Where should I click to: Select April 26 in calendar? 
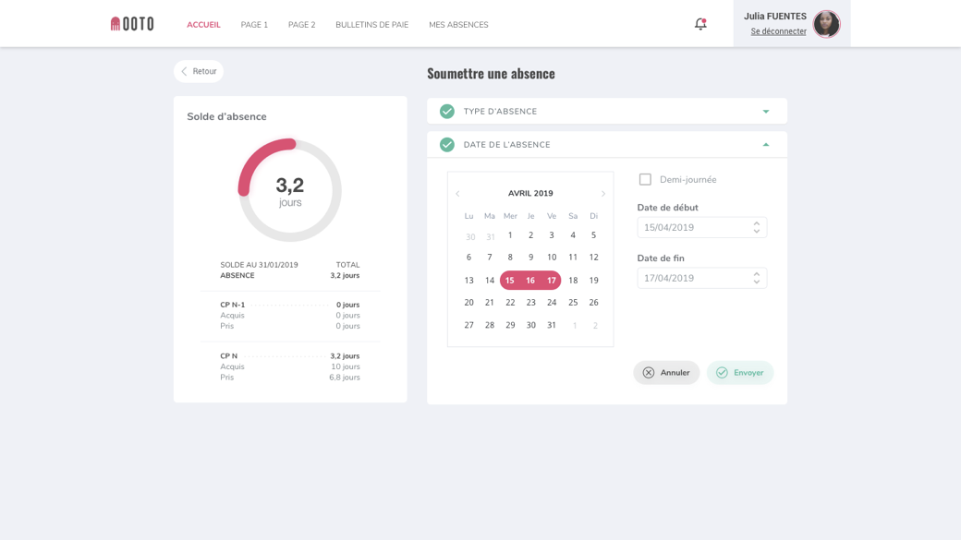click(593, 303)
